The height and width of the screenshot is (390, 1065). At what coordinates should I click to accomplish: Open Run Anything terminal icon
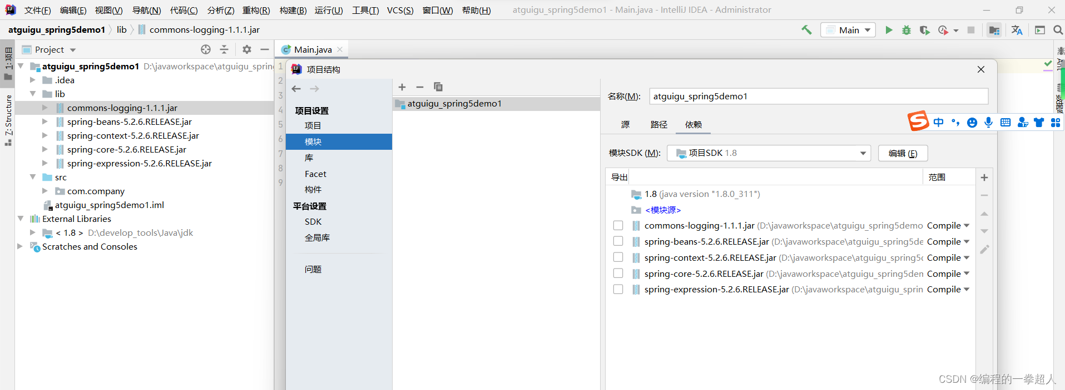tap(1040, 30)
